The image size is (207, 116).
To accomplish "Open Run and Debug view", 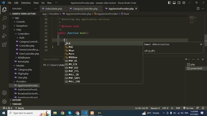I will [4, 36].
